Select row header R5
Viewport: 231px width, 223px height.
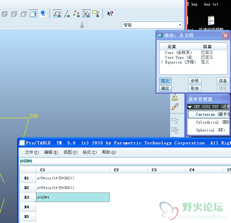(28, 216)
